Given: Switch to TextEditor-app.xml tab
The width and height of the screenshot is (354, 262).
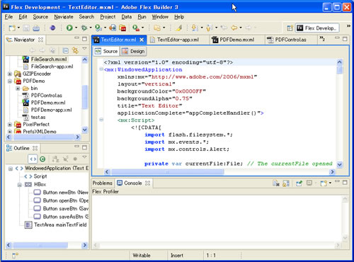Looking at the screenshot, I should coord(178,40).
